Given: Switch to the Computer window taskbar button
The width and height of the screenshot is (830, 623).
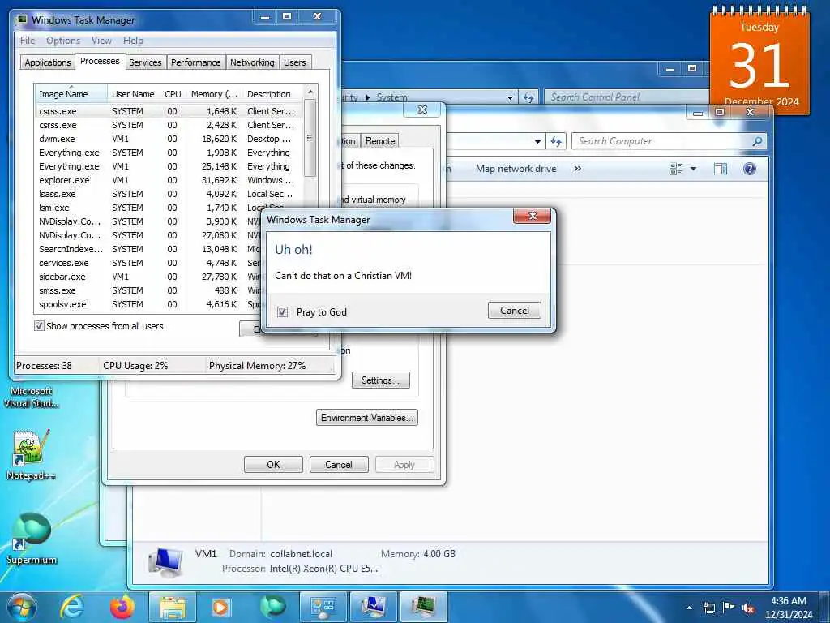Looking at the screenshot, I should point(373,607).
